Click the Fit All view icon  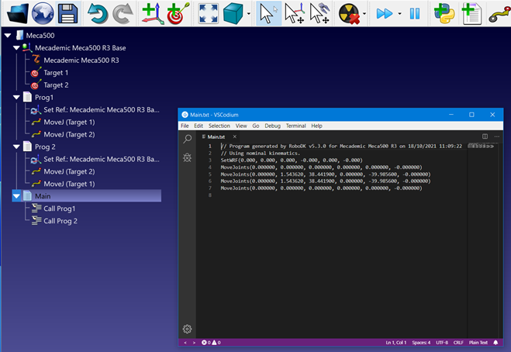(x=209, y=13)
